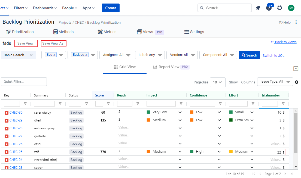
Task: Remove the Bug filter tag
Action: pos(54,55)
